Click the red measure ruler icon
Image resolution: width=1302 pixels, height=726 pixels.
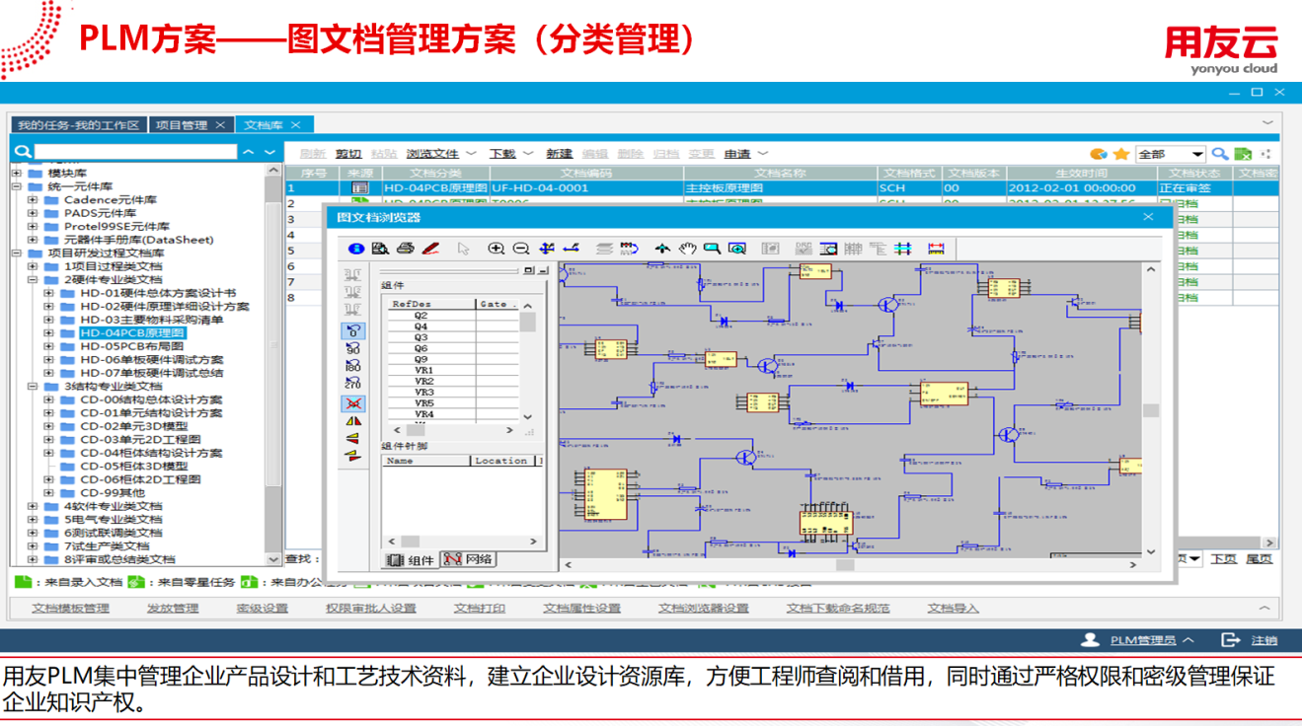coord(936,250)
